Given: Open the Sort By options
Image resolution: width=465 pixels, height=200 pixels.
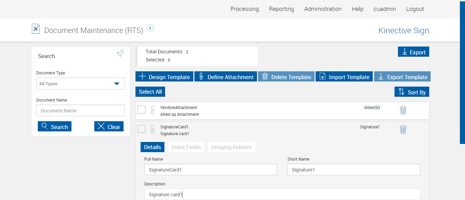Looking at the screenshot, I should point(412,92).
